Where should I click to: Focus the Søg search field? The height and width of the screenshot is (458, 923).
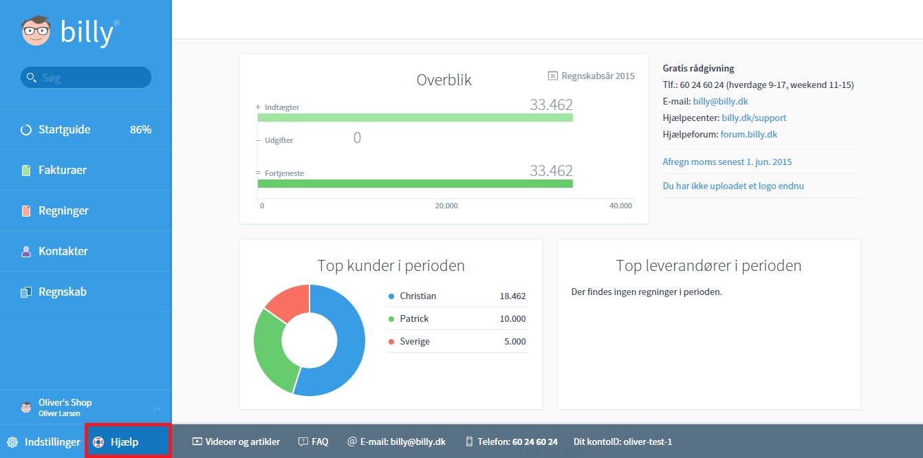point(86,78)
